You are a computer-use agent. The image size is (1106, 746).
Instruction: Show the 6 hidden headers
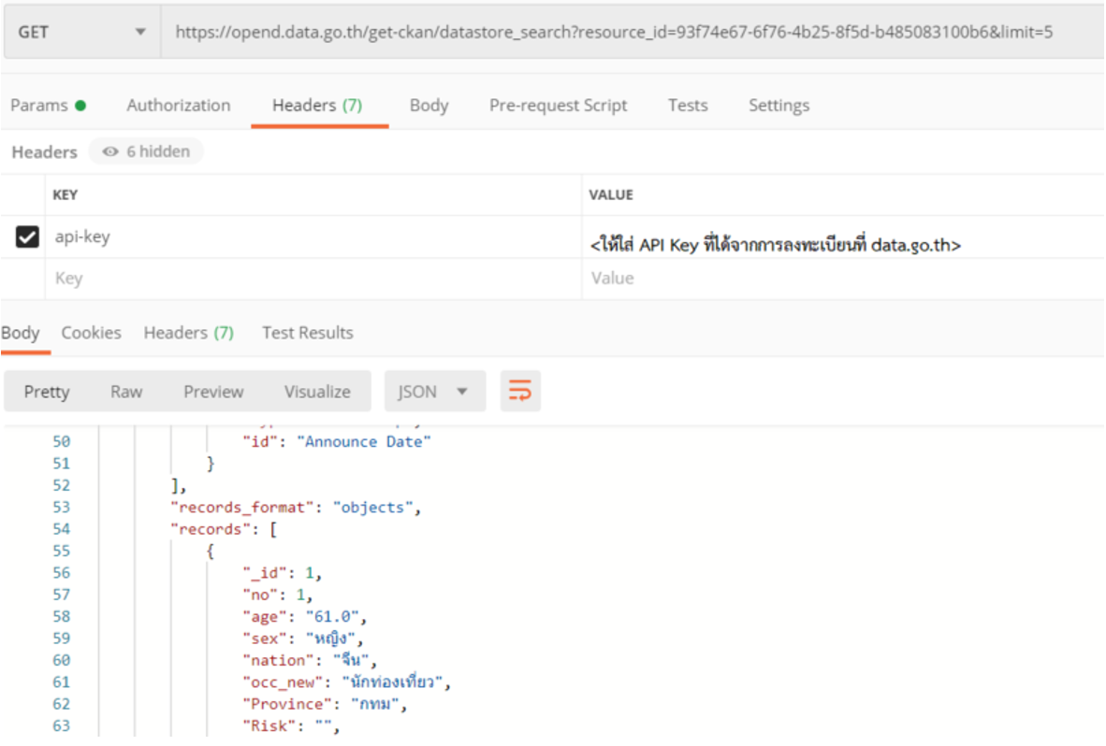pyautogui.click(x=146, y=151)
